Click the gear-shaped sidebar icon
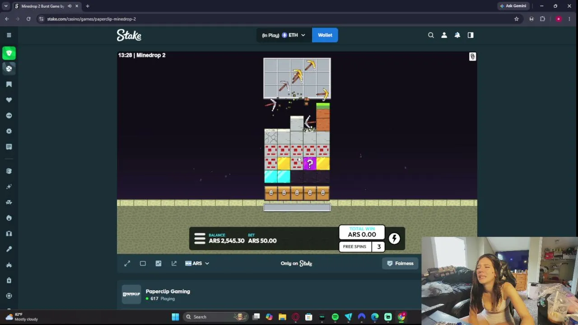The image size is (578, 325). [9, 131]
